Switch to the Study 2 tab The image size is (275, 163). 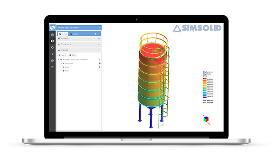(76, 33)
